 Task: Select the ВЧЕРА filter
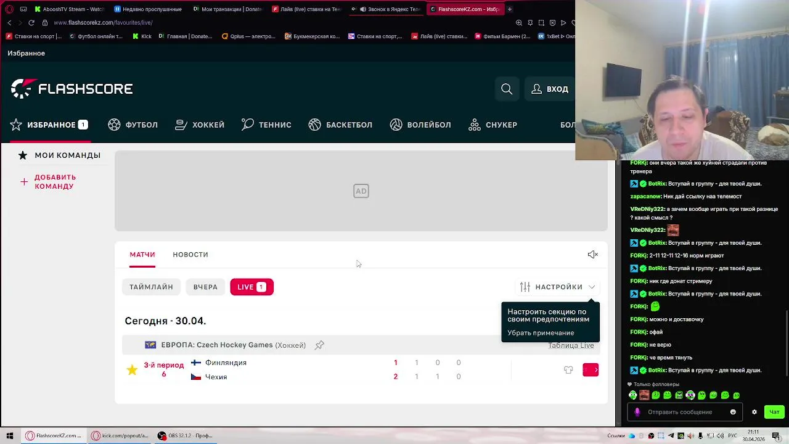(205, 287)
